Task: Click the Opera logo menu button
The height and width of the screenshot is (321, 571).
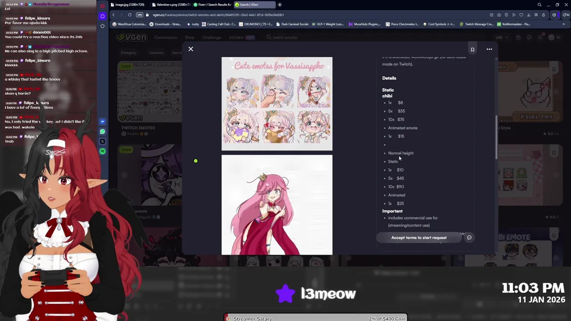Action: tap(102, 6)
